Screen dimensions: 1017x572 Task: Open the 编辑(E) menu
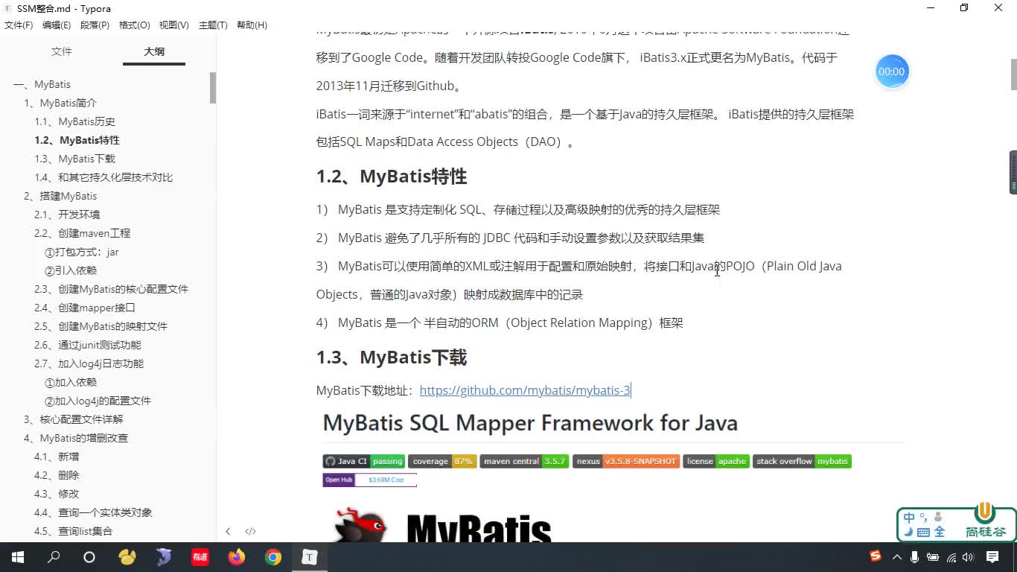[x=57, y=25]
